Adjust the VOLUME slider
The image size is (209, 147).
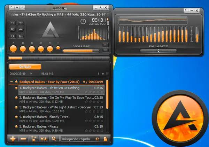(x=81, y=51)
